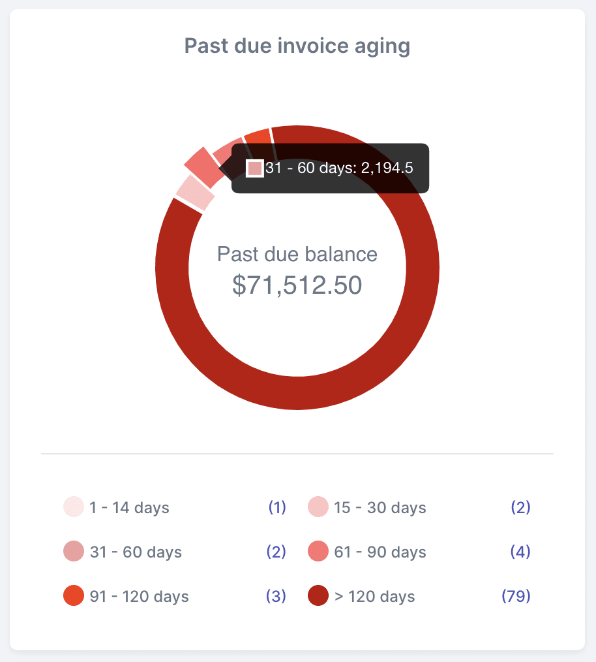Open the (2) count beside 15 - 30 days
The image size is (596, 662).
[x=521, y=507]
